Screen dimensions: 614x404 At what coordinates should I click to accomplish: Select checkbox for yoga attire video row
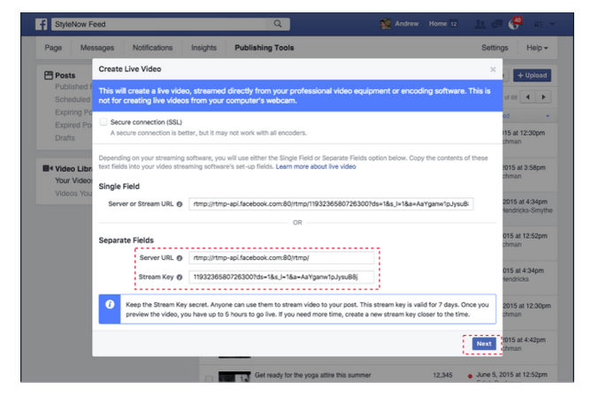(x=209, y=378)
